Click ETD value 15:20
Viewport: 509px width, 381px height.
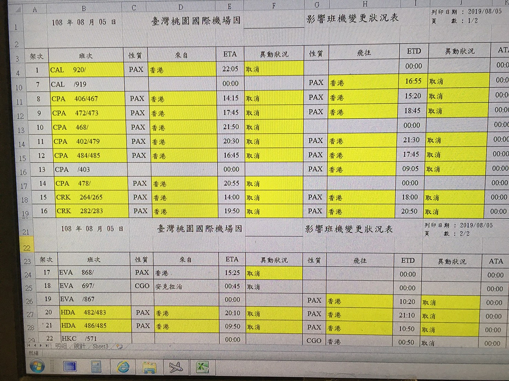click(x=413, y=96)
